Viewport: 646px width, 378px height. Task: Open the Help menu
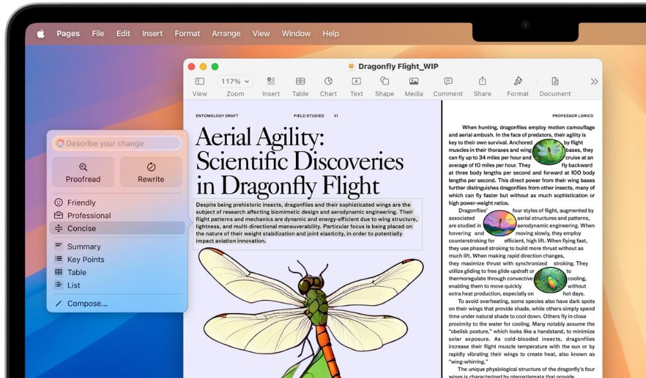coord(330,34)
